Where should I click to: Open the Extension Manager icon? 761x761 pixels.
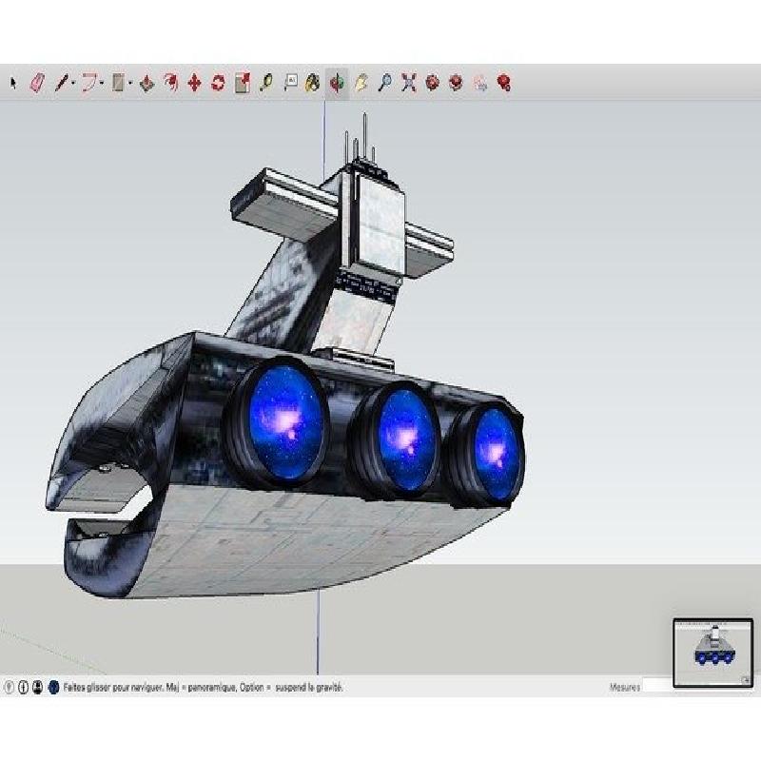pos(505,83)
